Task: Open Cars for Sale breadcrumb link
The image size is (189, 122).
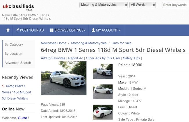Action: tap(122, 43)
